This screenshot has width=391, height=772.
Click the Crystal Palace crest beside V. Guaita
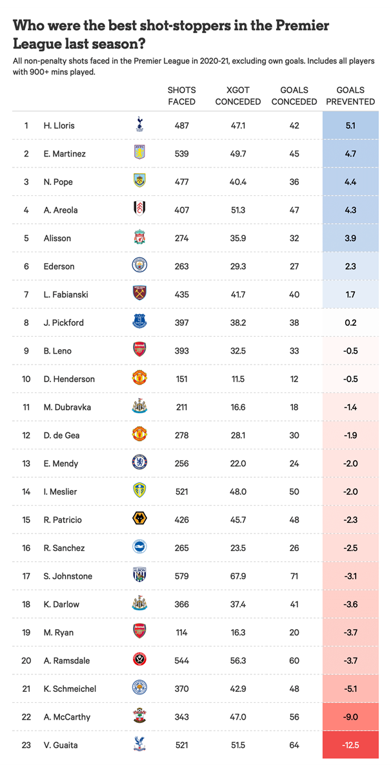139,745
